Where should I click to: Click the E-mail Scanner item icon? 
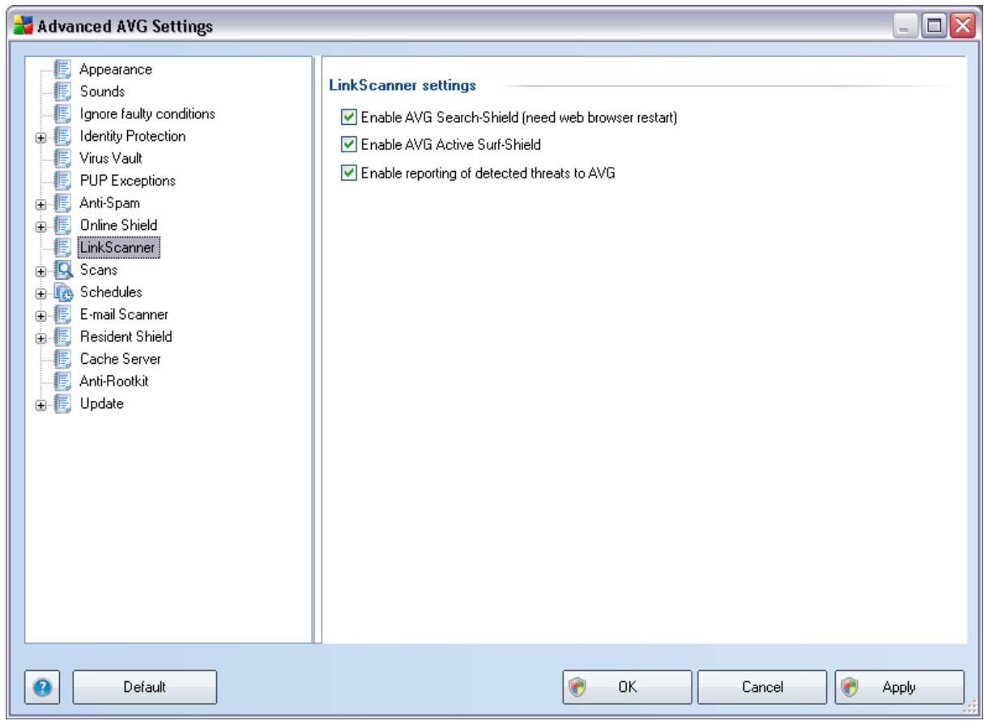click(x=62, y=313)
